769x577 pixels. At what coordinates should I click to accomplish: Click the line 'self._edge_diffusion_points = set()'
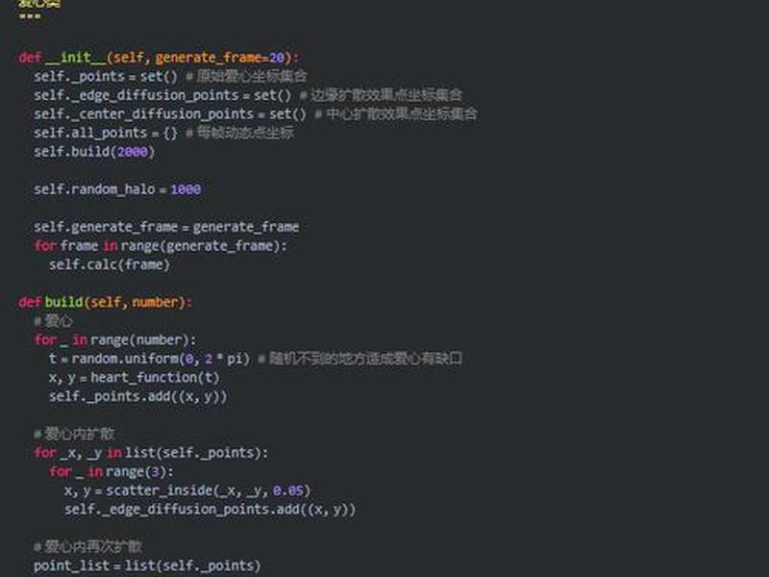pyautogui.click(x=162, y=95)
